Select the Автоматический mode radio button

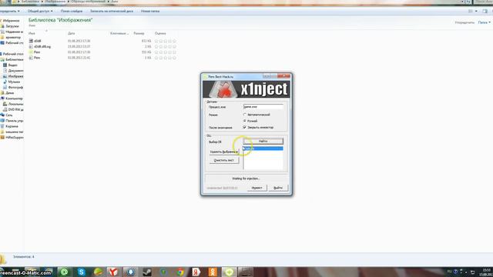coord(245,115)
